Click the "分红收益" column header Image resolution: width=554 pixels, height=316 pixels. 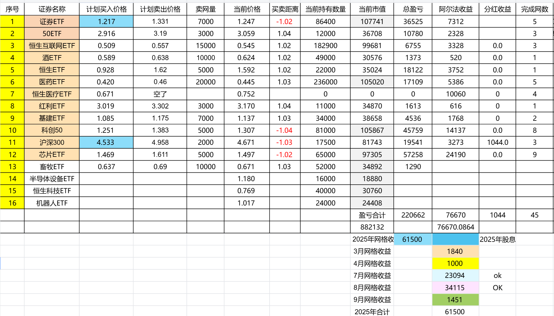coord(497,9)
